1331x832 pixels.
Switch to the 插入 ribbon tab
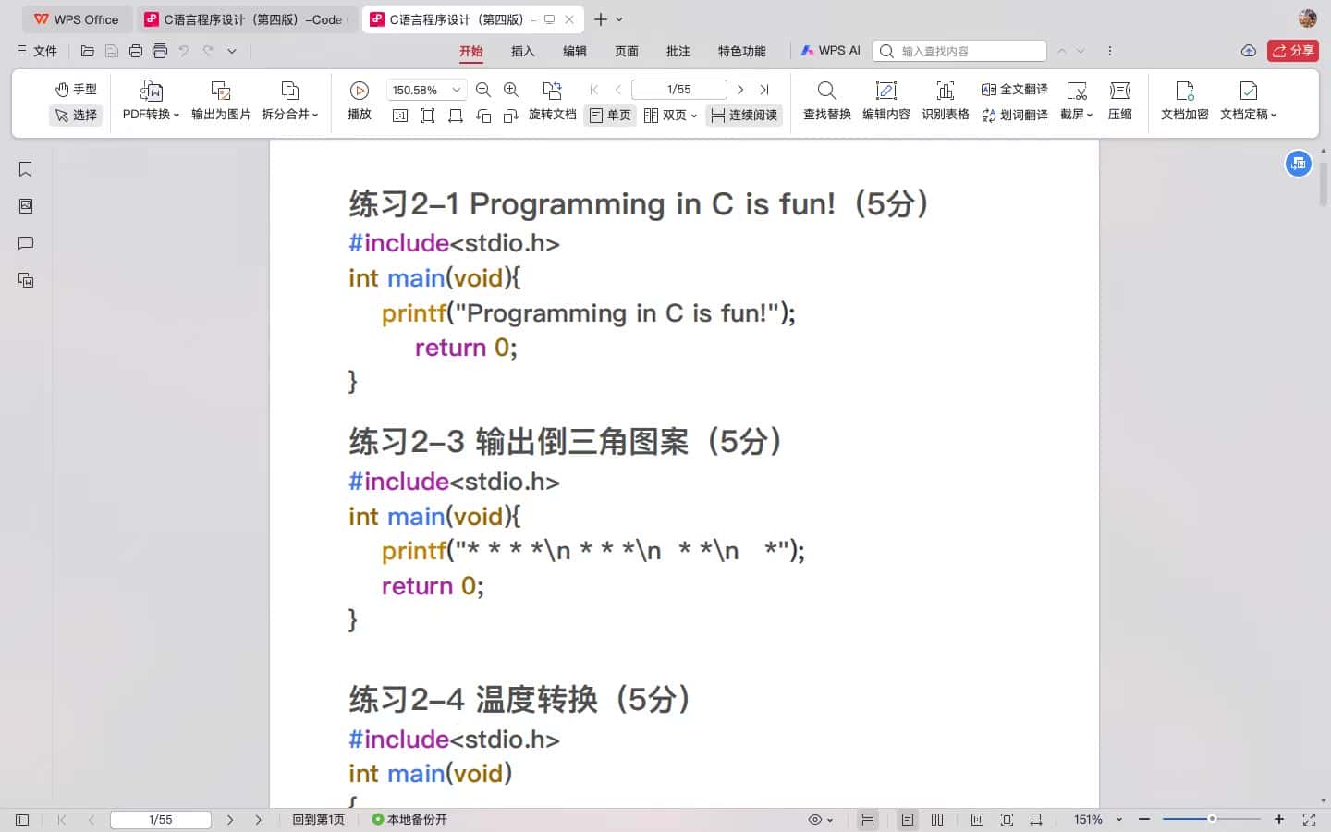523,51
